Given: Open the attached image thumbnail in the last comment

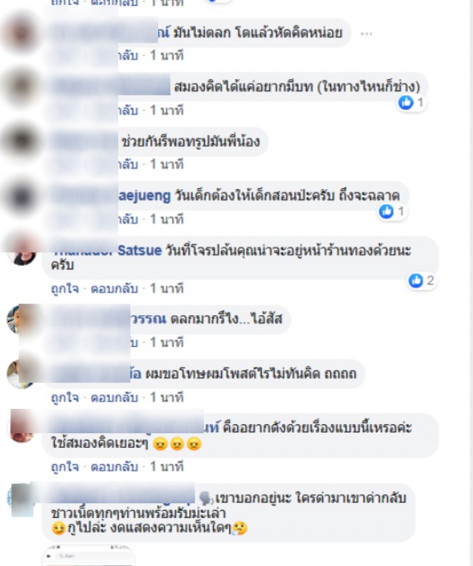Looking at the screenshot, I should click(x=89, y=555).
